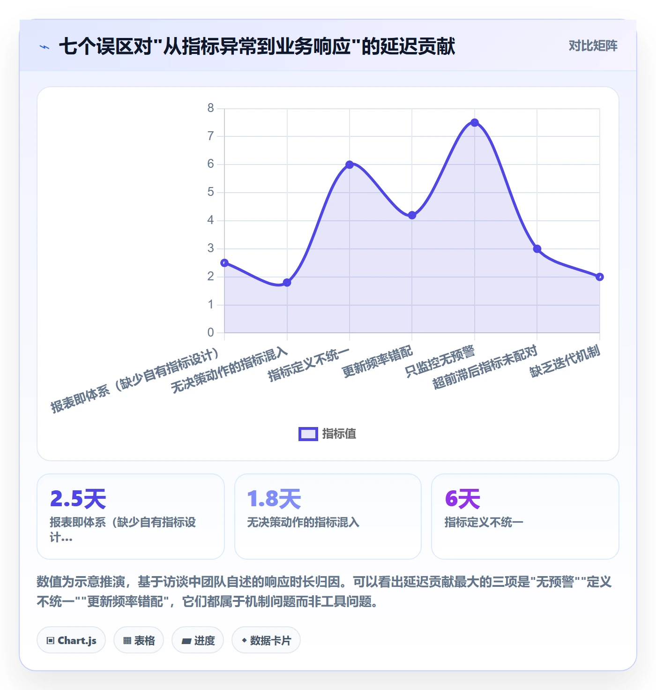The width and height of the screenshot is (656, 690).
Task: Click the 指标值 legend label
Action: pos(339,434)
